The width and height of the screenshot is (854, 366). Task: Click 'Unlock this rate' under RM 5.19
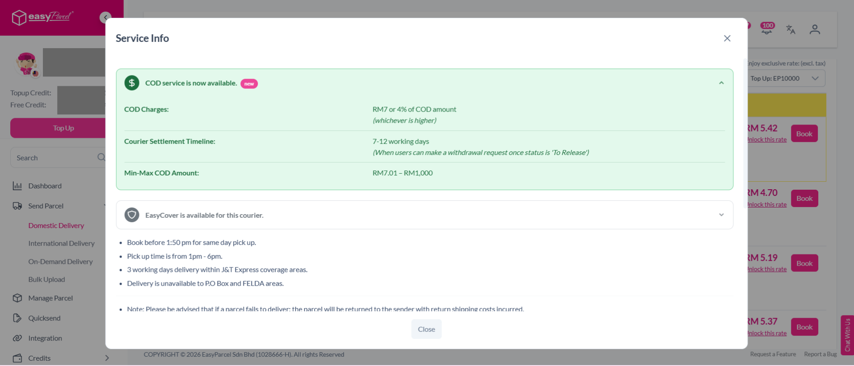coord(767,269)
